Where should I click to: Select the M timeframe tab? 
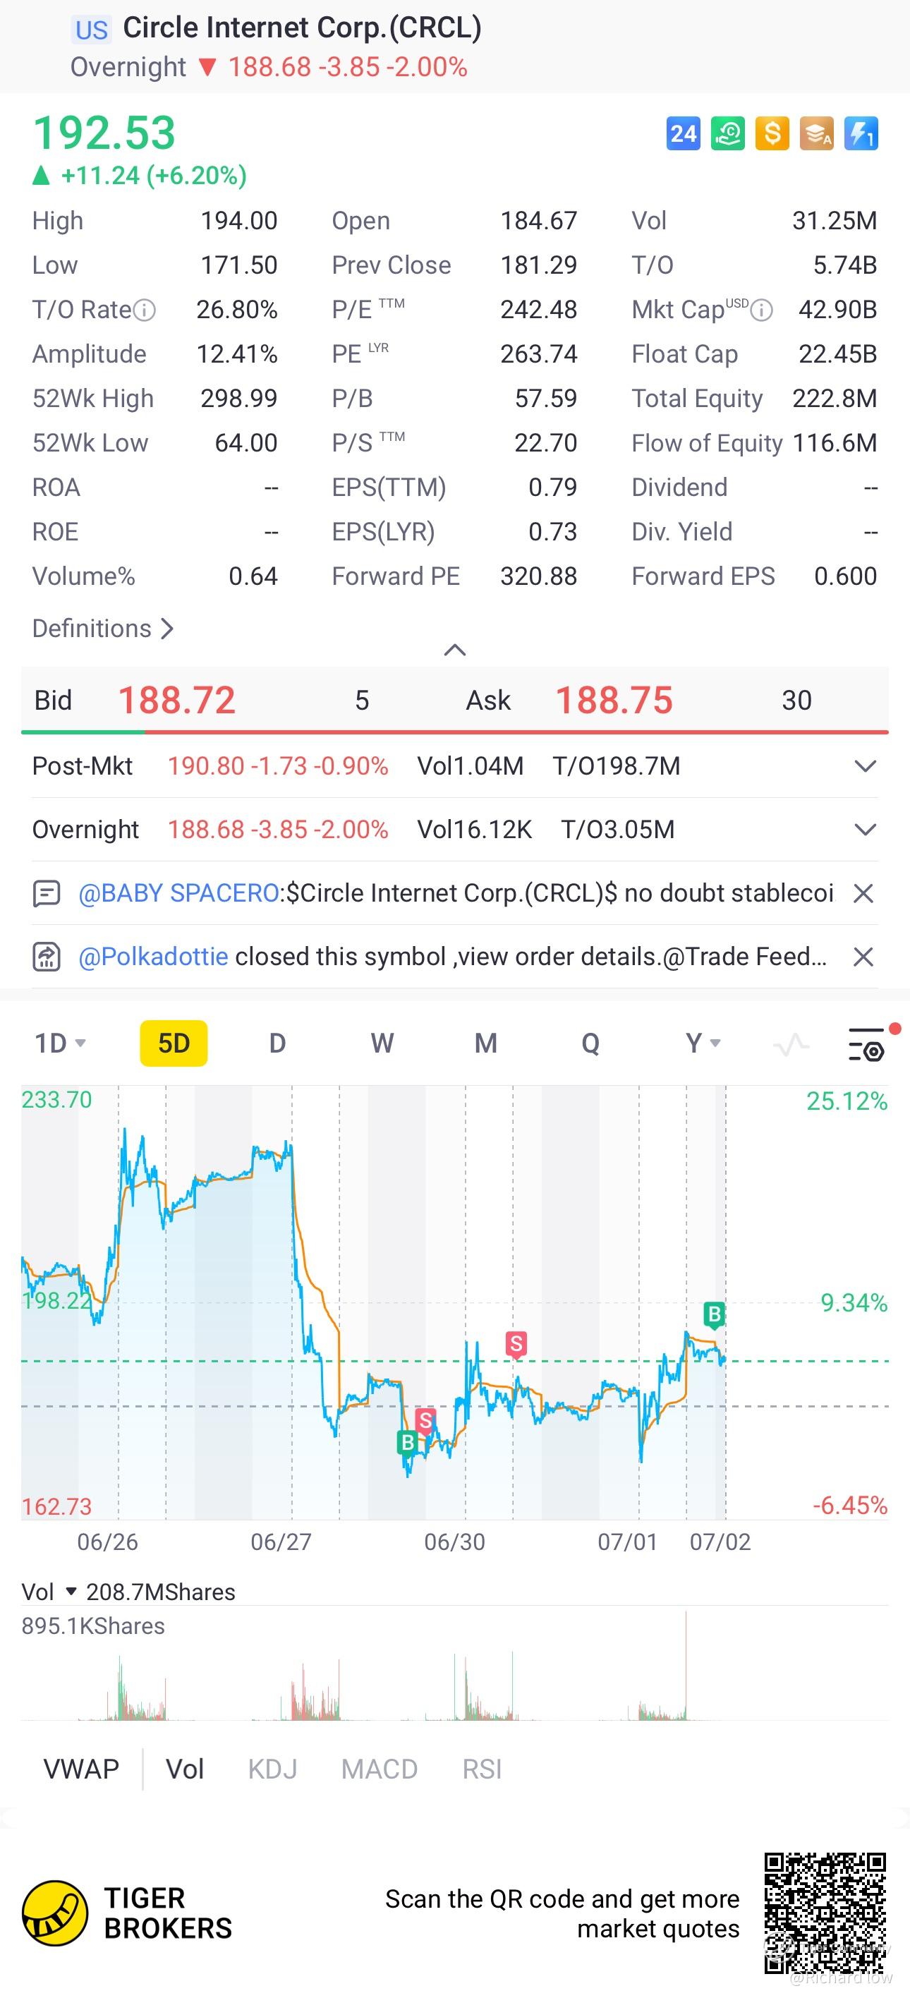[x=485, y=1043]
